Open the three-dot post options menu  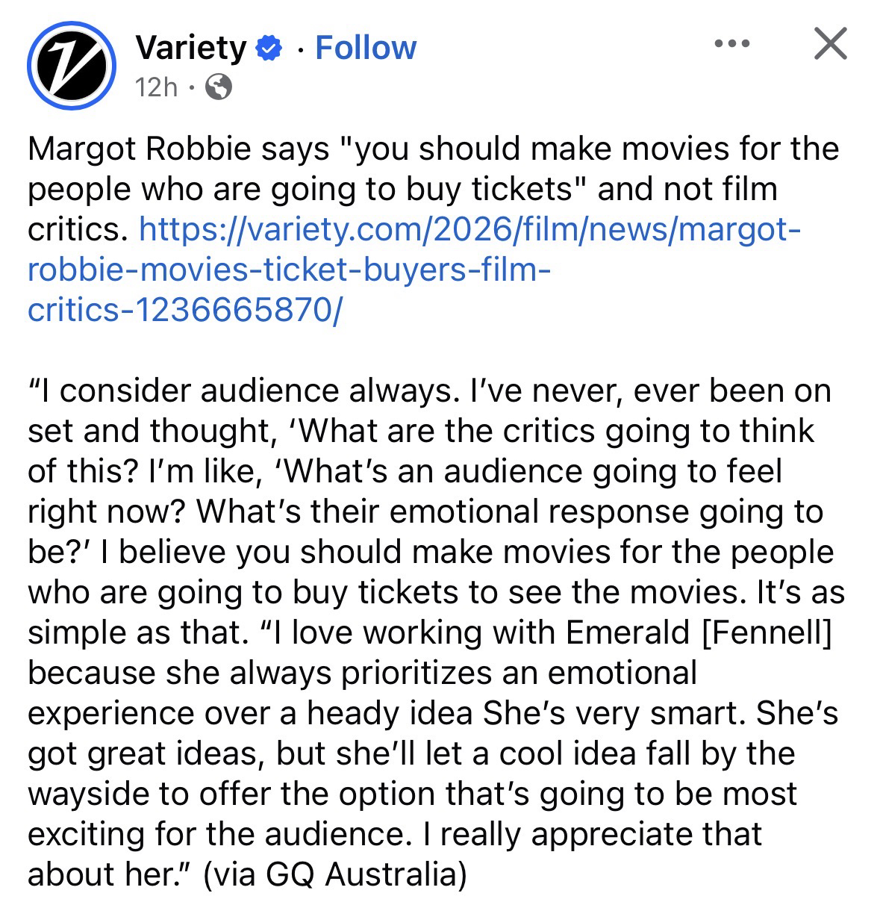click(731, 44)
